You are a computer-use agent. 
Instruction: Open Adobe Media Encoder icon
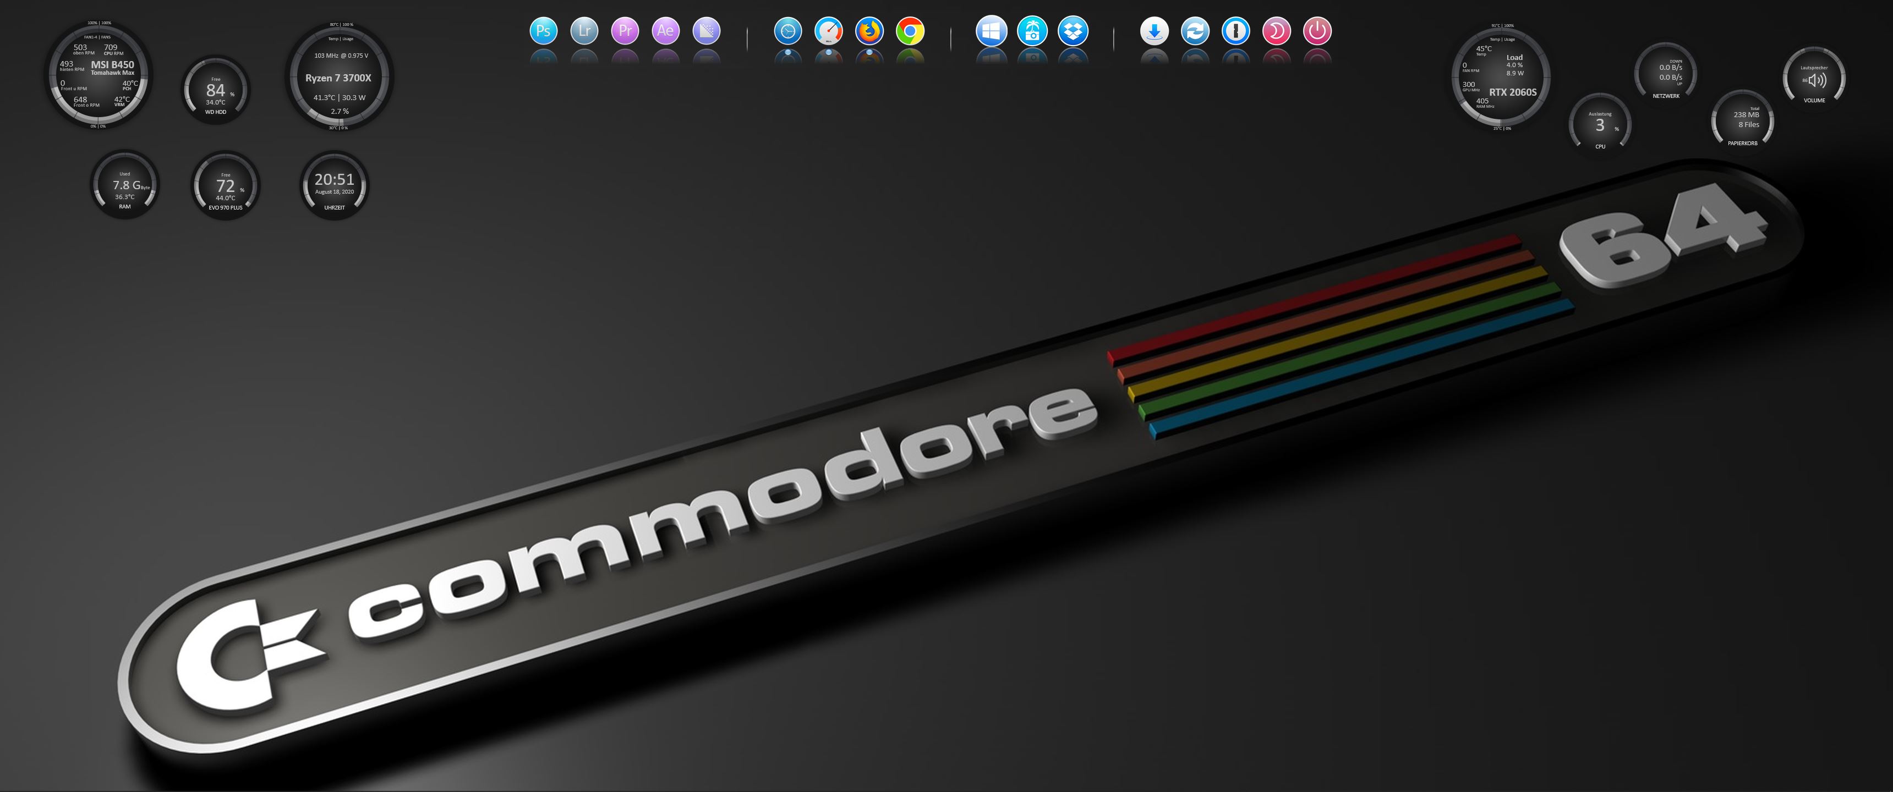706,31
